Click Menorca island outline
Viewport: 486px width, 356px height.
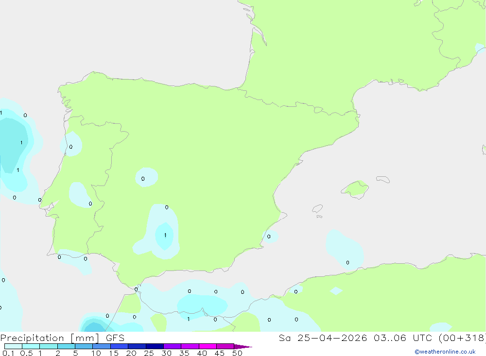point(383,179)
